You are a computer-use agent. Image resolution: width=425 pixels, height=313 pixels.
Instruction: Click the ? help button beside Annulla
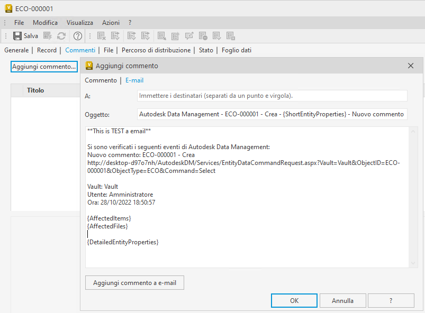pos(391,300)
